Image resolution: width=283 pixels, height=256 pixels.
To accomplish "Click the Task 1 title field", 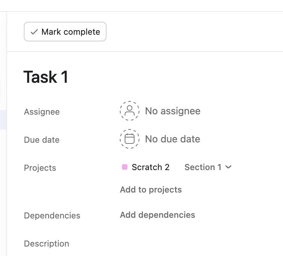I will click(46, 77).
